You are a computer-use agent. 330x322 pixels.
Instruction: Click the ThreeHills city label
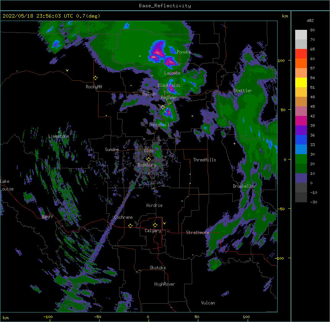(204, 160)
